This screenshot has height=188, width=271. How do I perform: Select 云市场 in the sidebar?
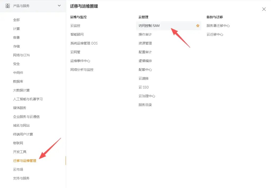coord(18,169)
